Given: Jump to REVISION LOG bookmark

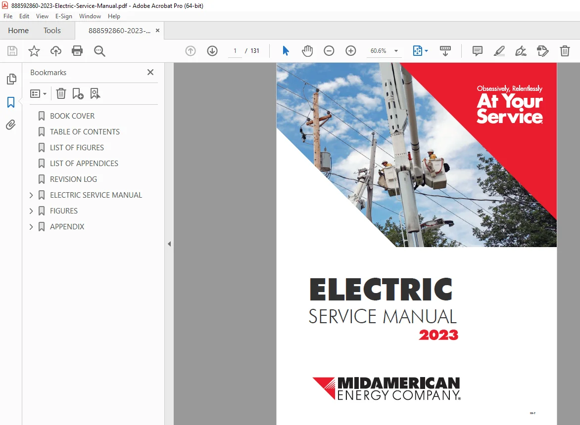Looking at the screenshot, I should (x=73, y=179).
